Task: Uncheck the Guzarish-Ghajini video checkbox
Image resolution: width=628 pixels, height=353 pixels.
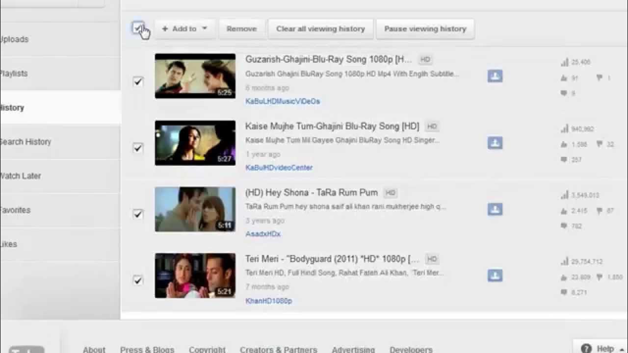Action: point(138,81)
